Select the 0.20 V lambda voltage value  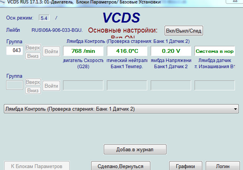coord(171,51)
